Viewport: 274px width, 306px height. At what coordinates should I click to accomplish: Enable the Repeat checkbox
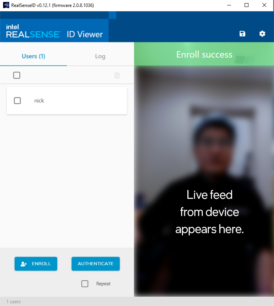coord(85,284)
